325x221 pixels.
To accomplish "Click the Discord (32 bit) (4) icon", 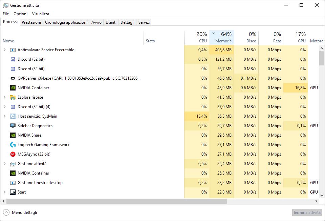I will pyautogui.click(x=13, y=107).
